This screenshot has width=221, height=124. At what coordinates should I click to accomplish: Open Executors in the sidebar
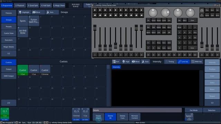tap(9, 40)
